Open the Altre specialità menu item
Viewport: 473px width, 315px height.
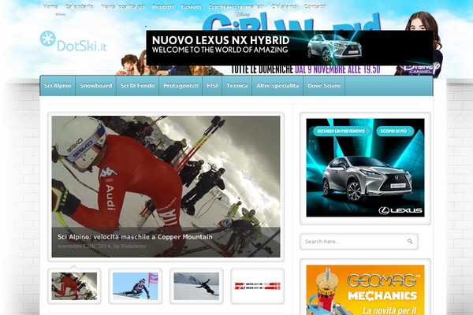[277, 86]
